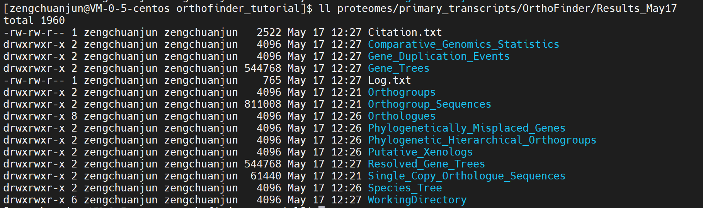
Task: Click the Gene_Duplication_Events directory name
Action: (x=439, y=56)
